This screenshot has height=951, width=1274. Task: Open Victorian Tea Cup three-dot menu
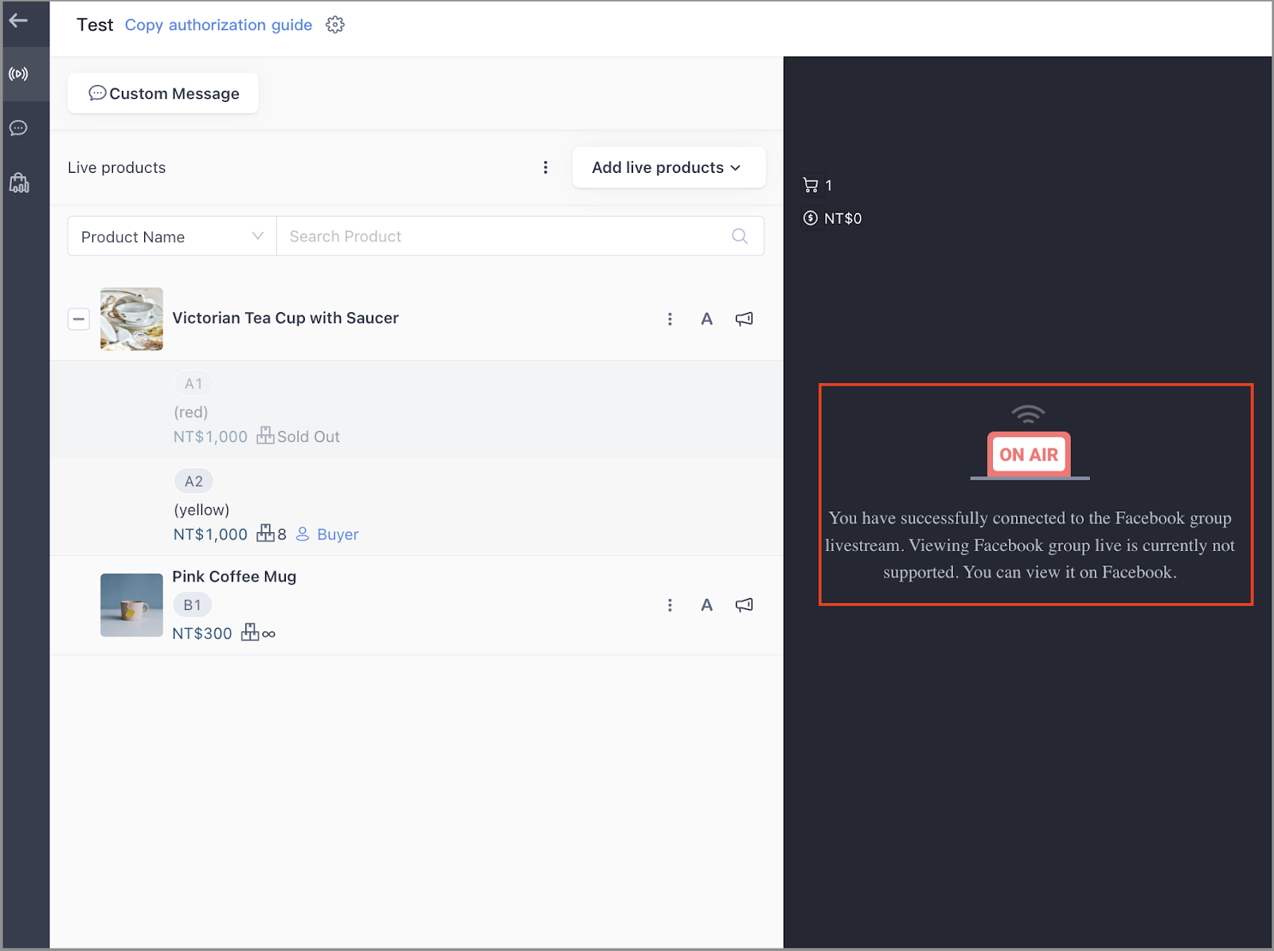(670, 319)
